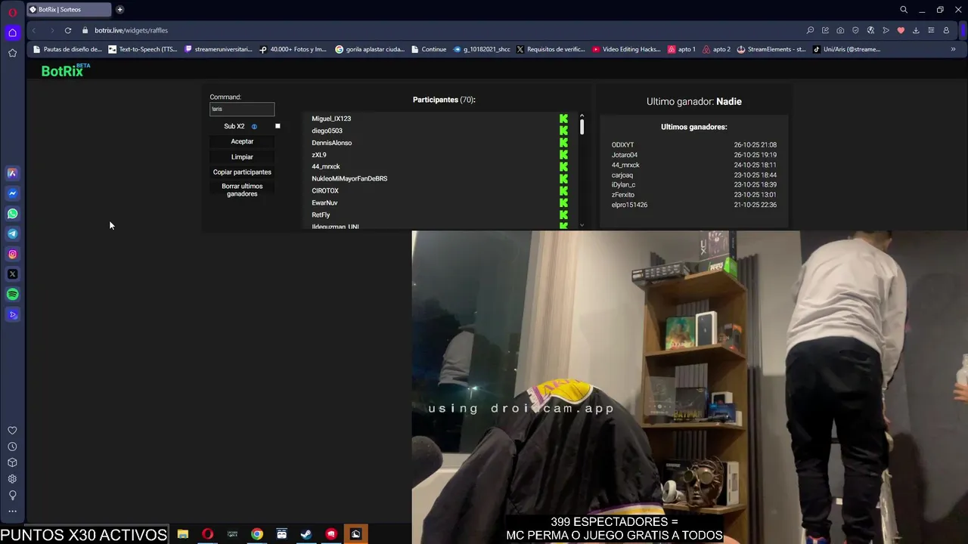The image size is (968, 544).
Task: Open the sidebar settings gear
Action: click(12, 479)
